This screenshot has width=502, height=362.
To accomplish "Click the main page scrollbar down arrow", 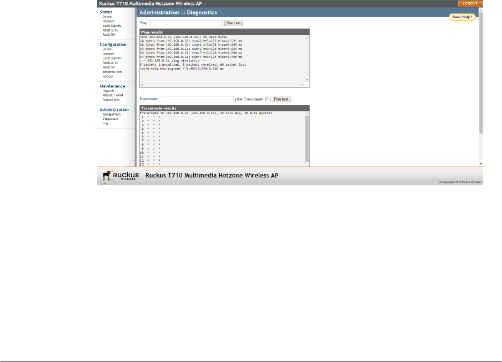I will coord(481,164).
